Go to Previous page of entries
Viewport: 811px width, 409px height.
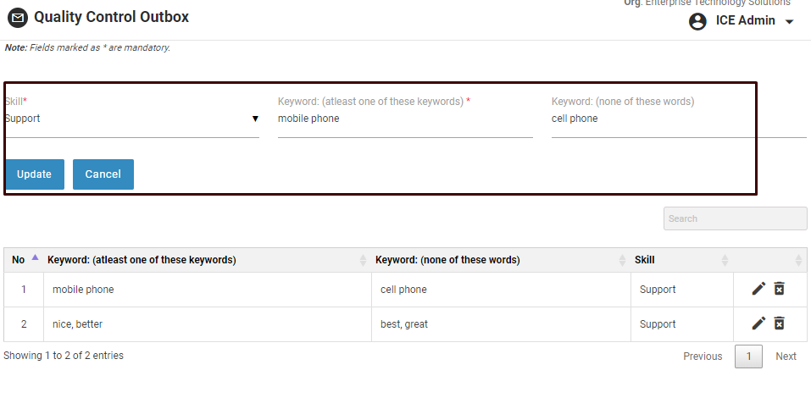click(703, 356)
